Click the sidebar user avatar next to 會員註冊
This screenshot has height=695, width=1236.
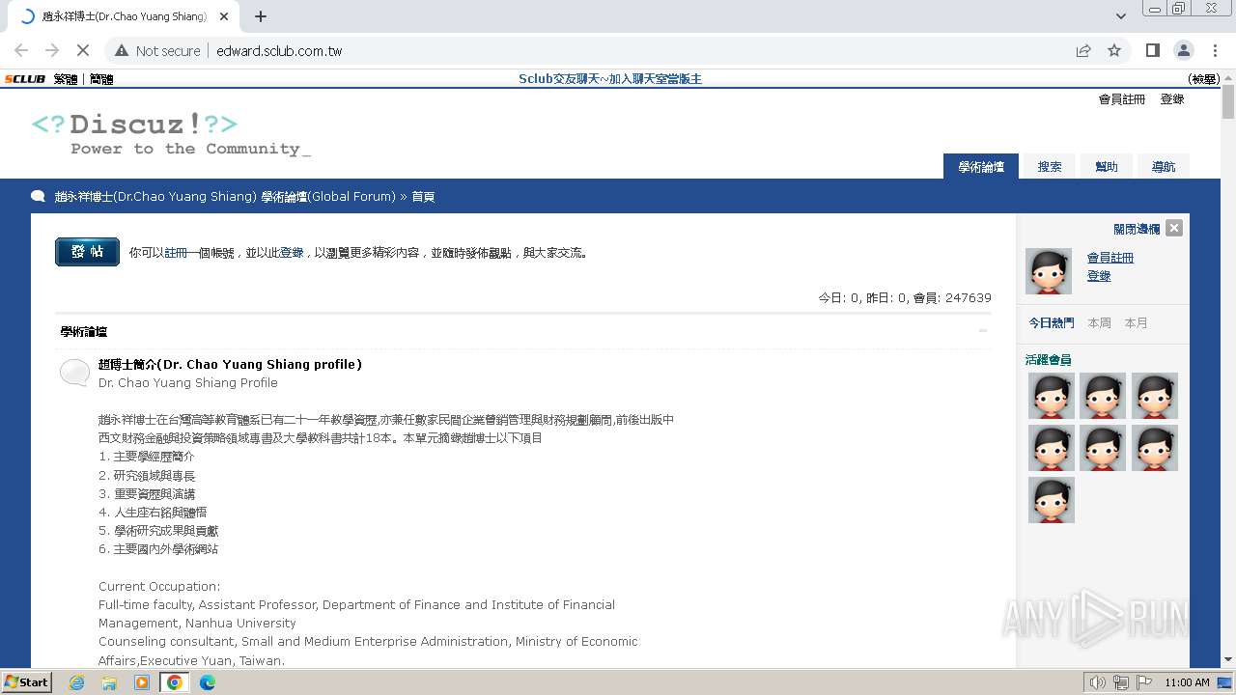1049,271
